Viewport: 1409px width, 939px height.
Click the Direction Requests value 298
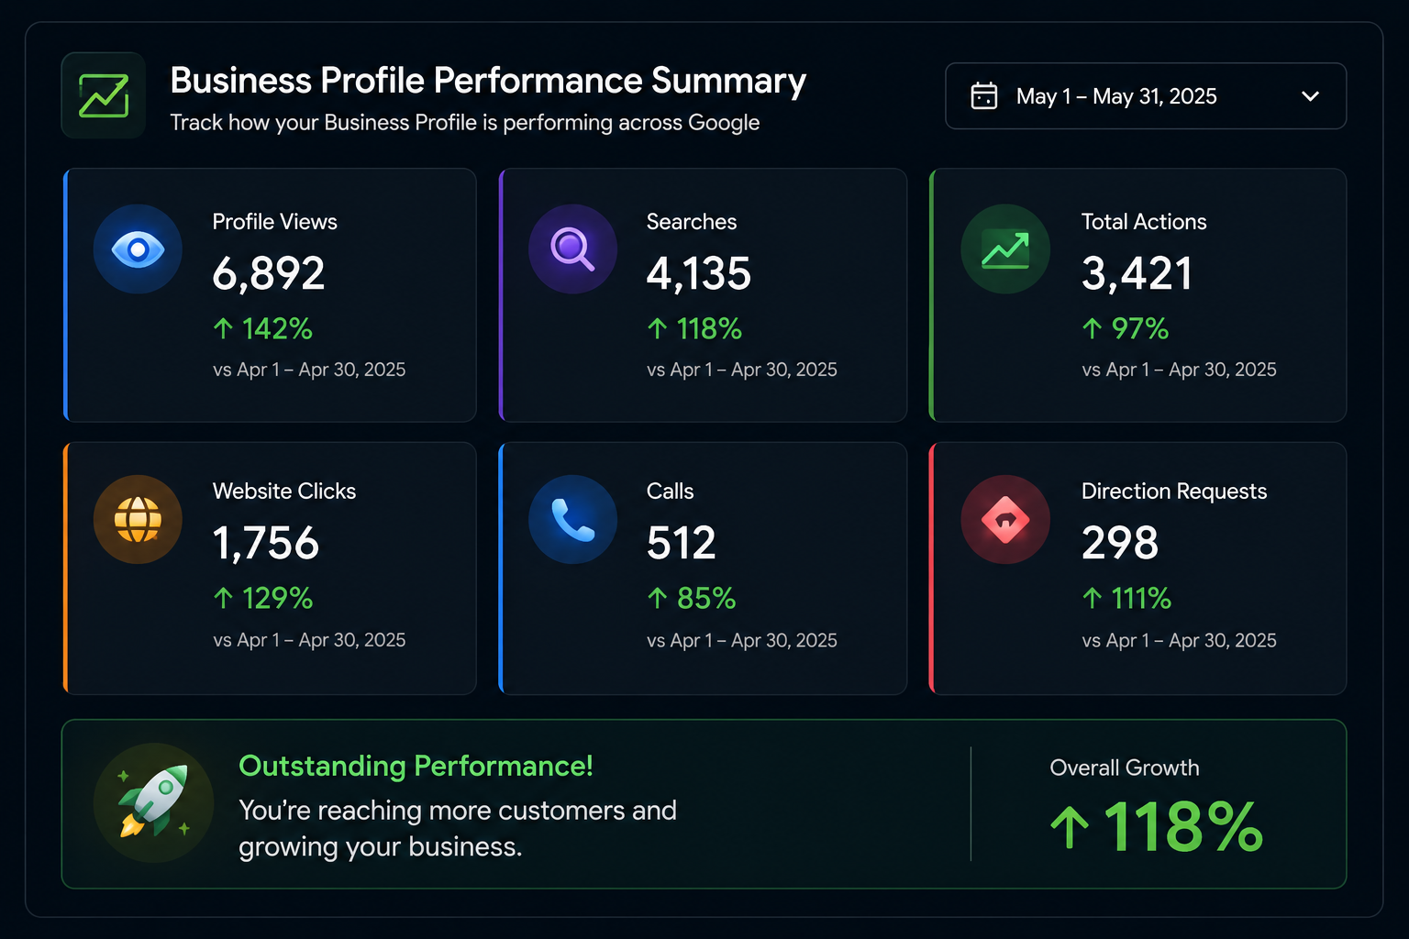click(1120, 543)
